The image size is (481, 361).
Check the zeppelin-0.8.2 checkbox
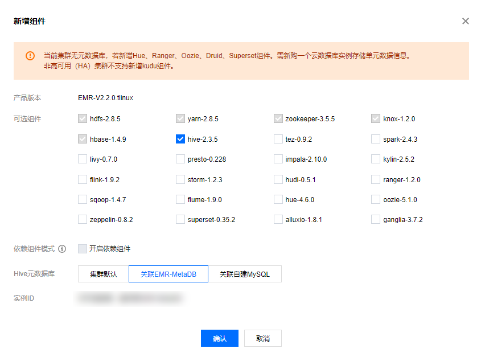point(82,219)
